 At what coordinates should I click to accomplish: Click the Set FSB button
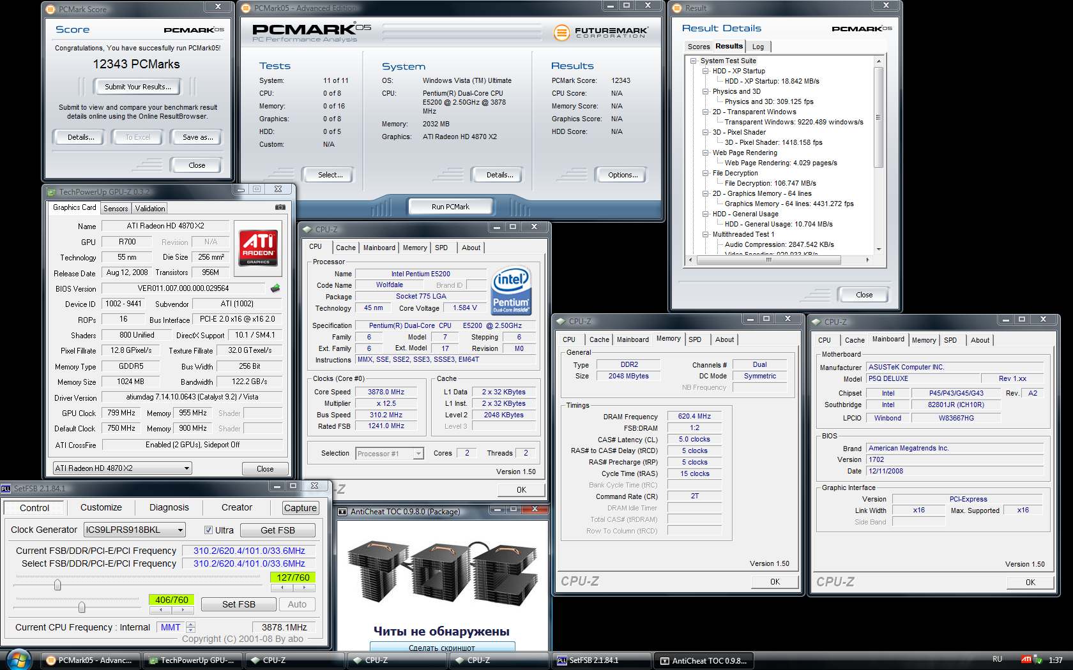point(239,604)
